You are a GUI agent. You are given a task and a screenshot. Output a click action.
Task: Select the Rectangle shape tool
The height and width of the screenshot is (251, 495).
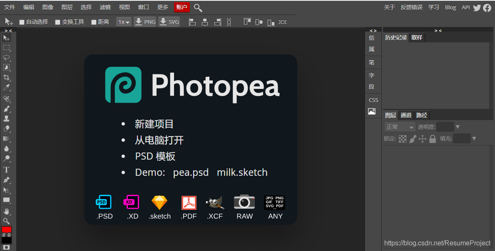click(6, 200)
